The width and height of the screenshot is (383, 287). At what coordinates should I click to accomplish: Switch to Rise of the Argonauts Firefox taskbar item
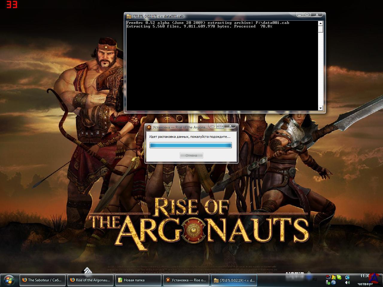[90, 280]
